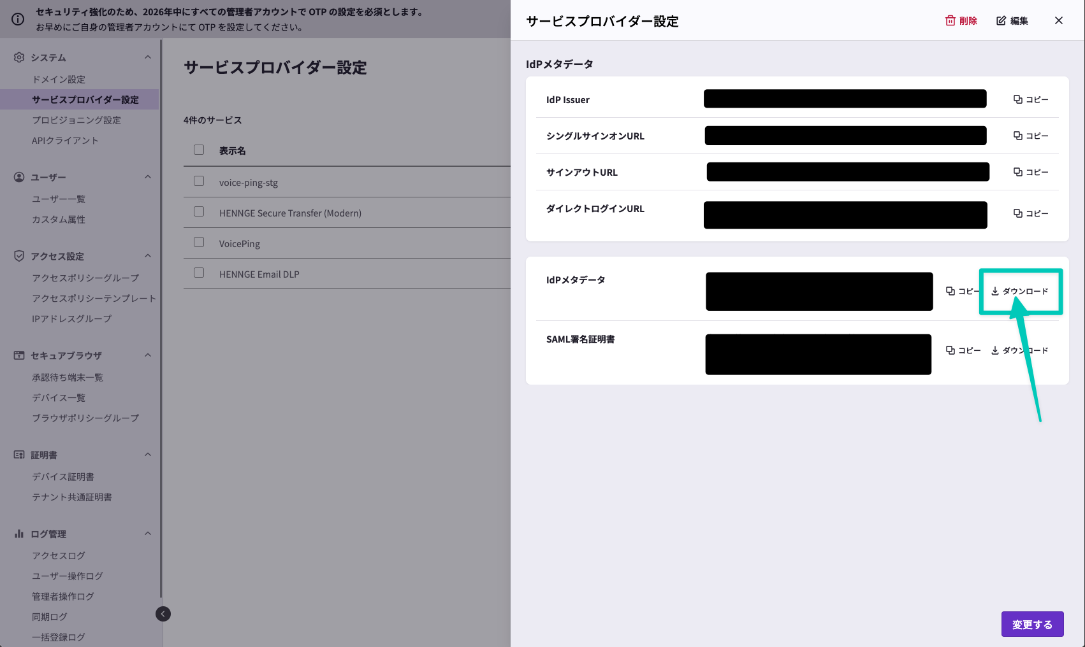The image size is (1085, 647).
Task: Collapse the セキュアブラウザ section chevron
Action: pyautogui.click(x=148, y=355)
